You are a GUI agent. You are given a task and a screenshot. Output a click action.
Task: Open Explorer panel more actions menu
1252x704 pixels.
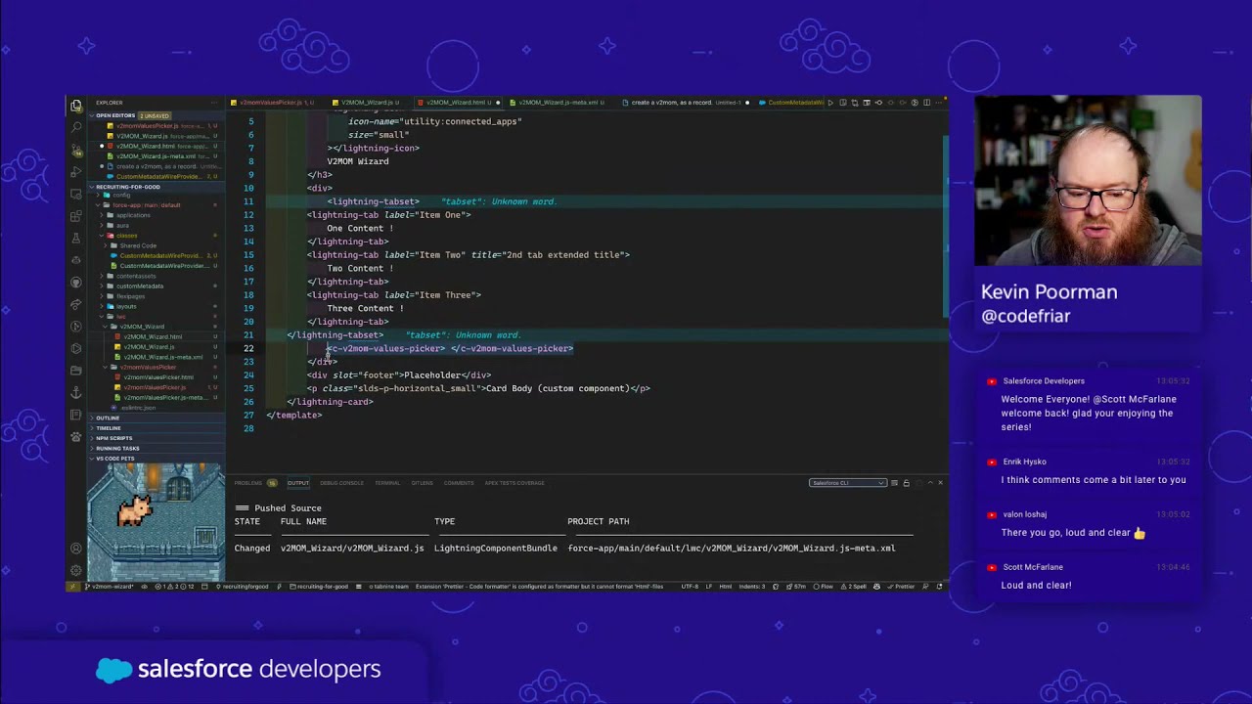click(x=214, y=103)
